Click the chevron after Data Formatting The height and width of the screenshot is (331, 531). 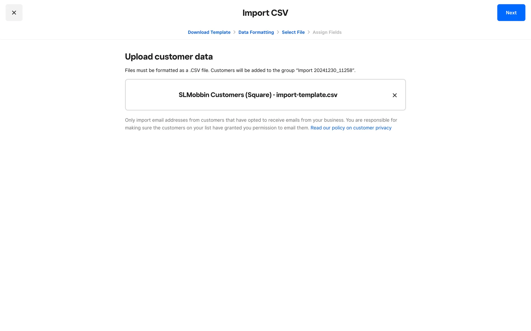278,32
